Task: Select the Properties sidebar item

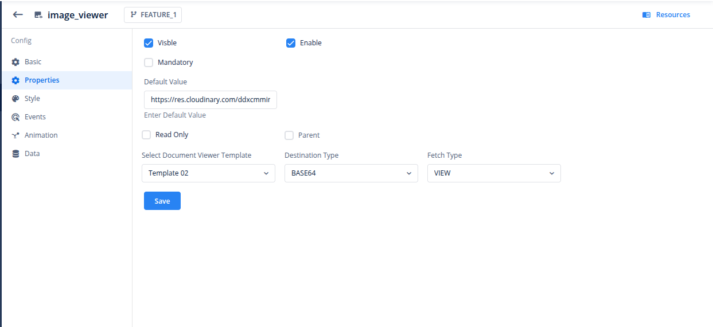Action: 67,80
